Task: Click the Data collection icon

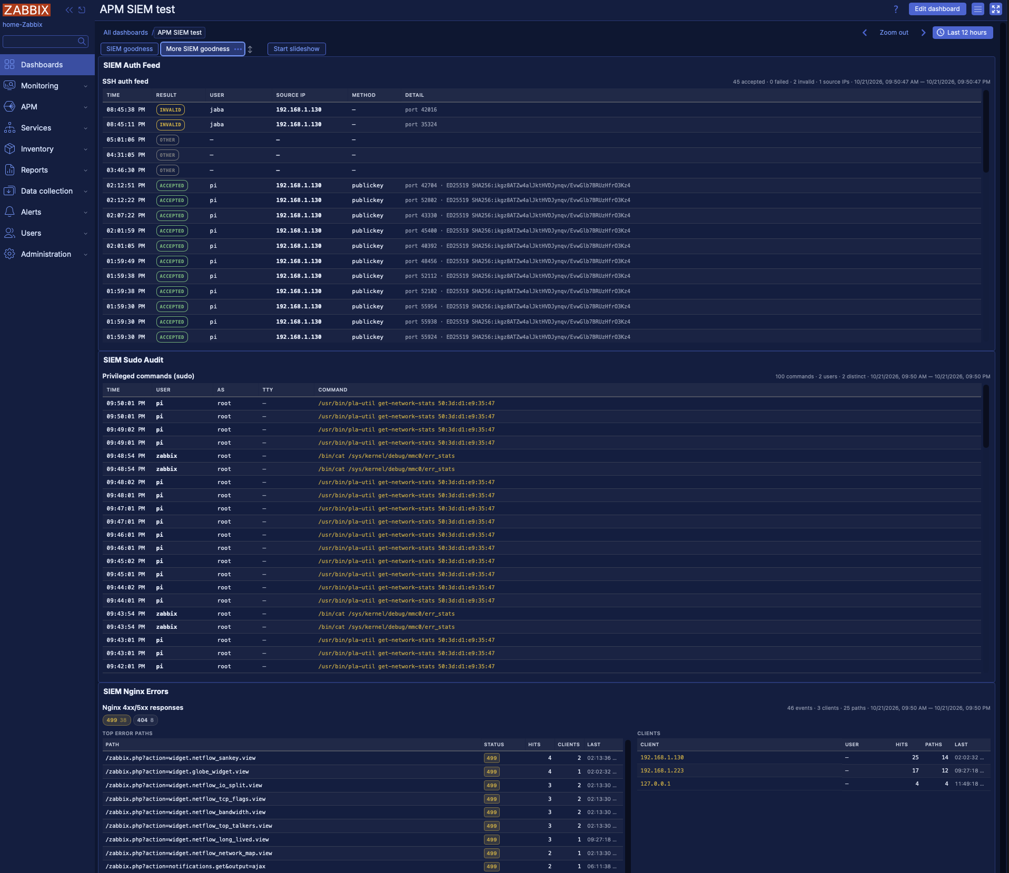Action: coord(9,191)
